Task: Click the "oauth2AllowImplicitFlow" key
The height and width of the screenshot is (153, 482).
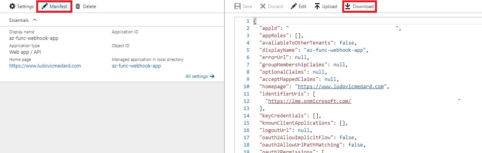Action: (x=297, y=137)
